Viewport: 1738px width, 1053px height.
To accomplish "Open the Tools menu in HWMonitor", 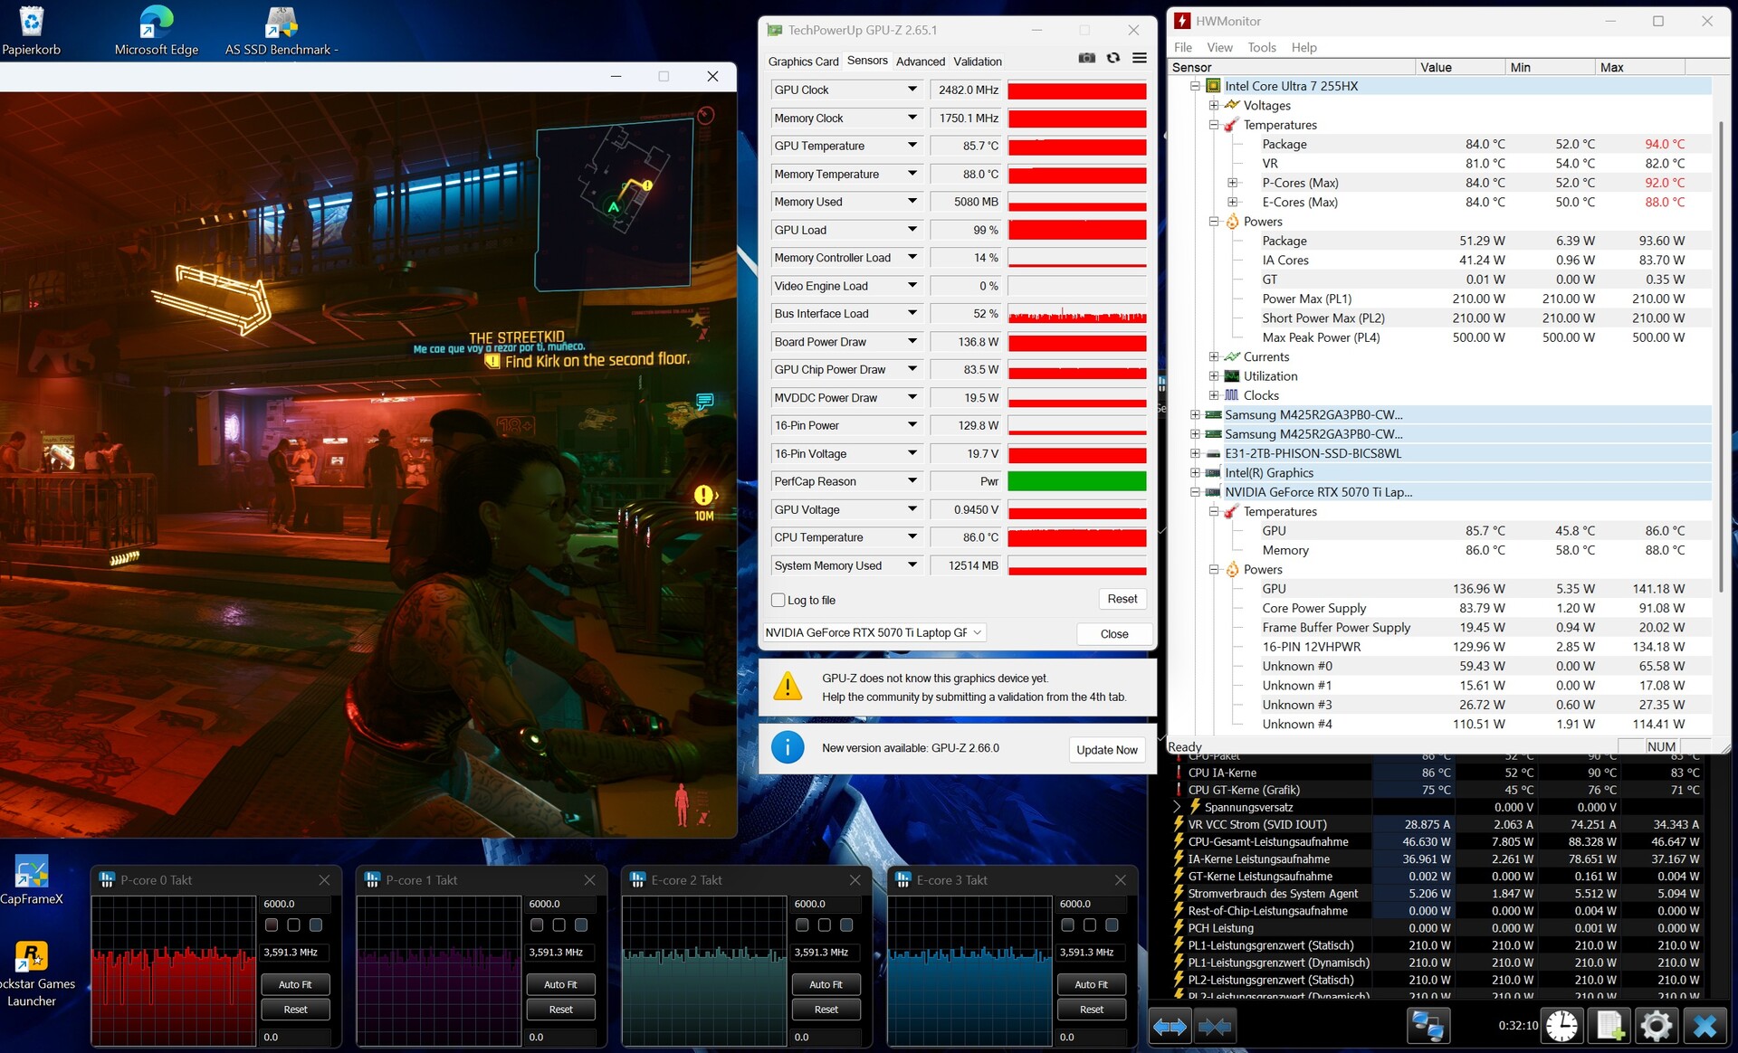I will coord(1261,47).
